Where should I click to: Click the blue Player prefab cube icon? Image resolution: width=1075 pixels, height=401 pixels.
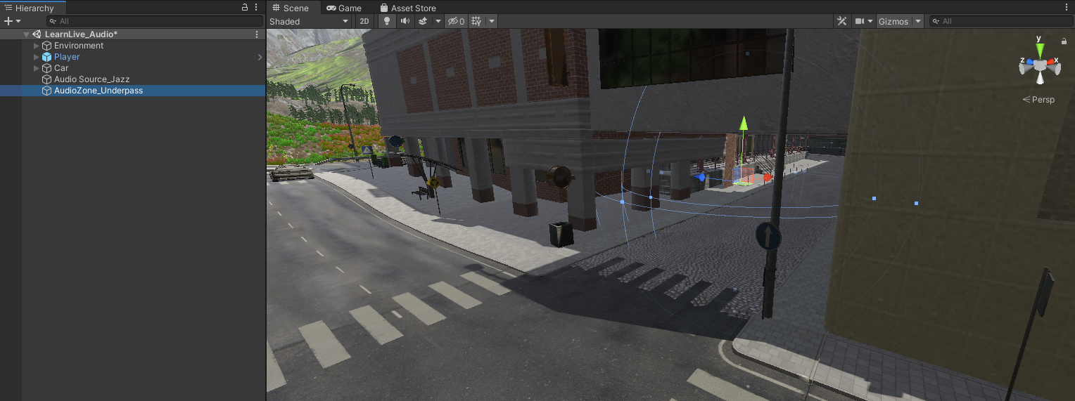click(46, 57)
